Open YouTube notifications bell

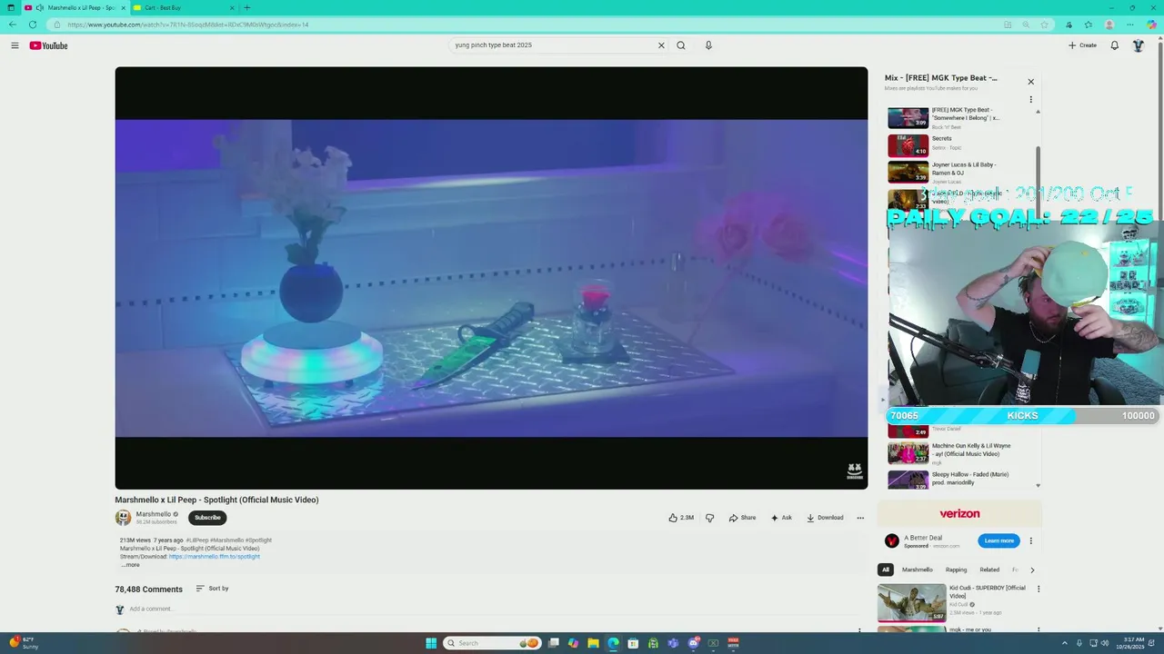pos(1114,45)
